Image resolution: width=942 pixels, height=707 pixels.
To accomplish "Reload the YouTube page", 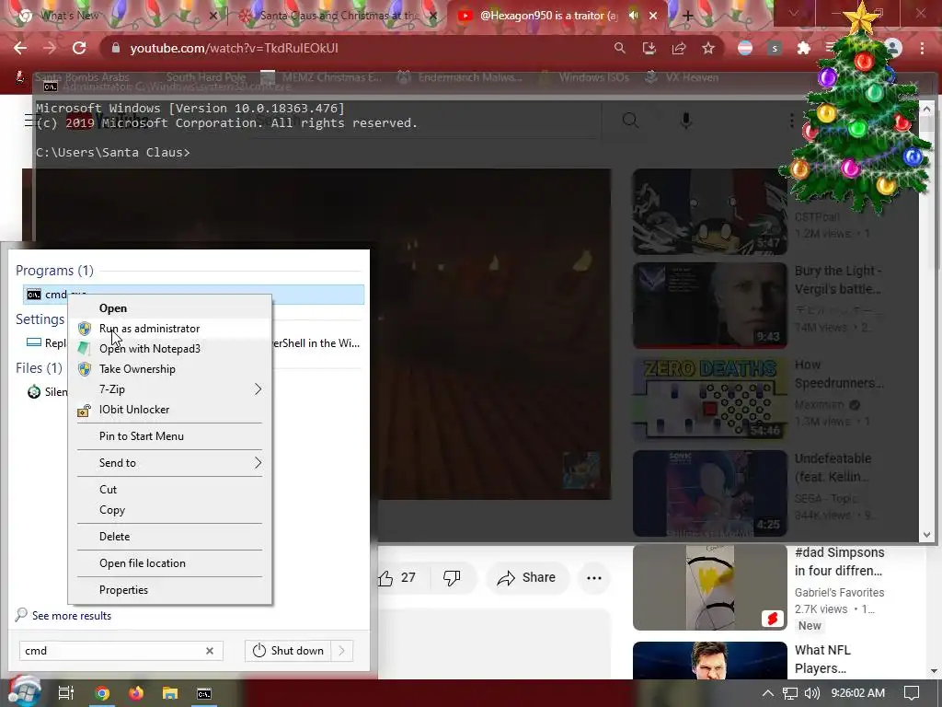I will (x=79, y=48).
